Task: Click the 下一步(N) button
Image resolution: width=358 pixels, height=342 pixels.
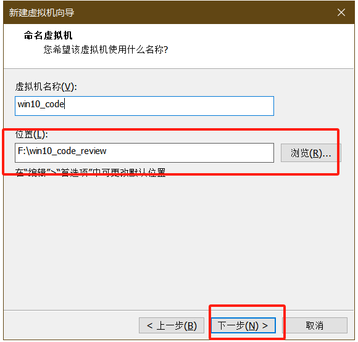Action: pos(243,325)
